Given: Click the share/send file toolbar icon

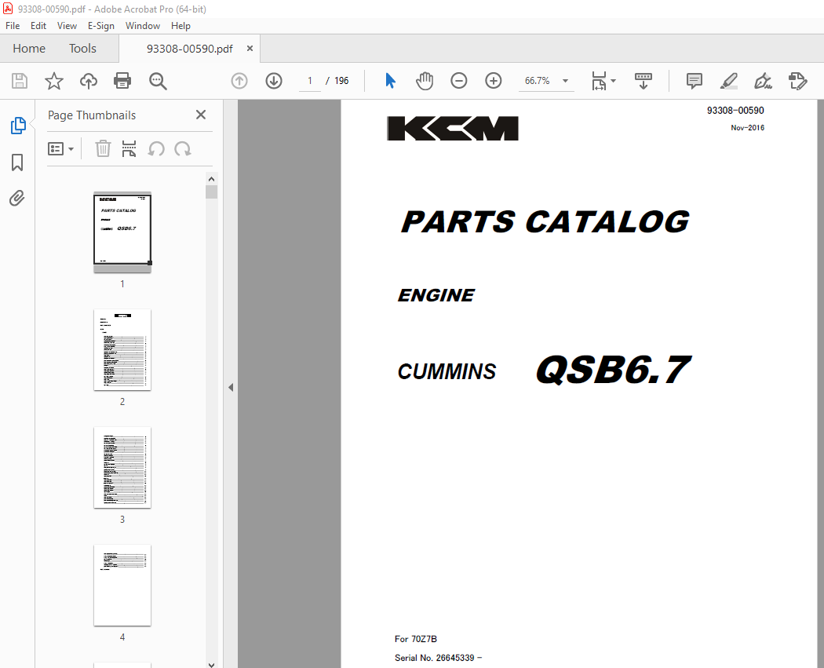Looking at the screenshot, I should point(797,81).
